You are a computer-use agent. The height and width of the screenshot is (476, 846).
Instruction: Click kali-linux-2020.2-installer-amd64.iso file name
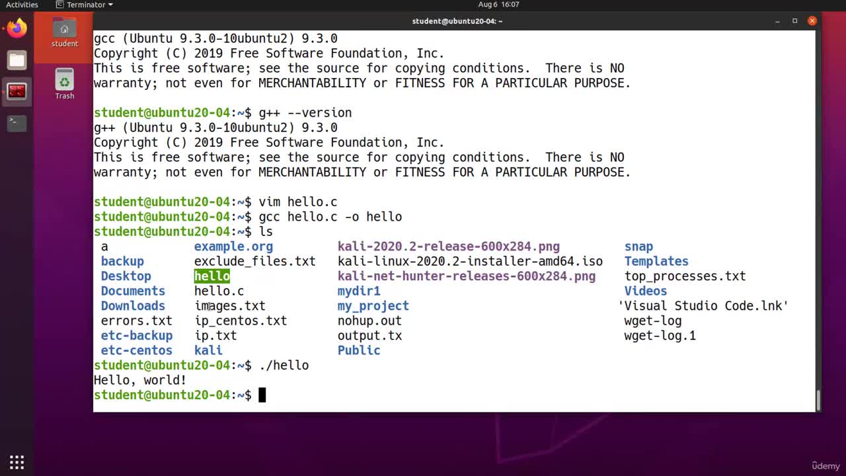pyautogui.click(x=470, y=261)
